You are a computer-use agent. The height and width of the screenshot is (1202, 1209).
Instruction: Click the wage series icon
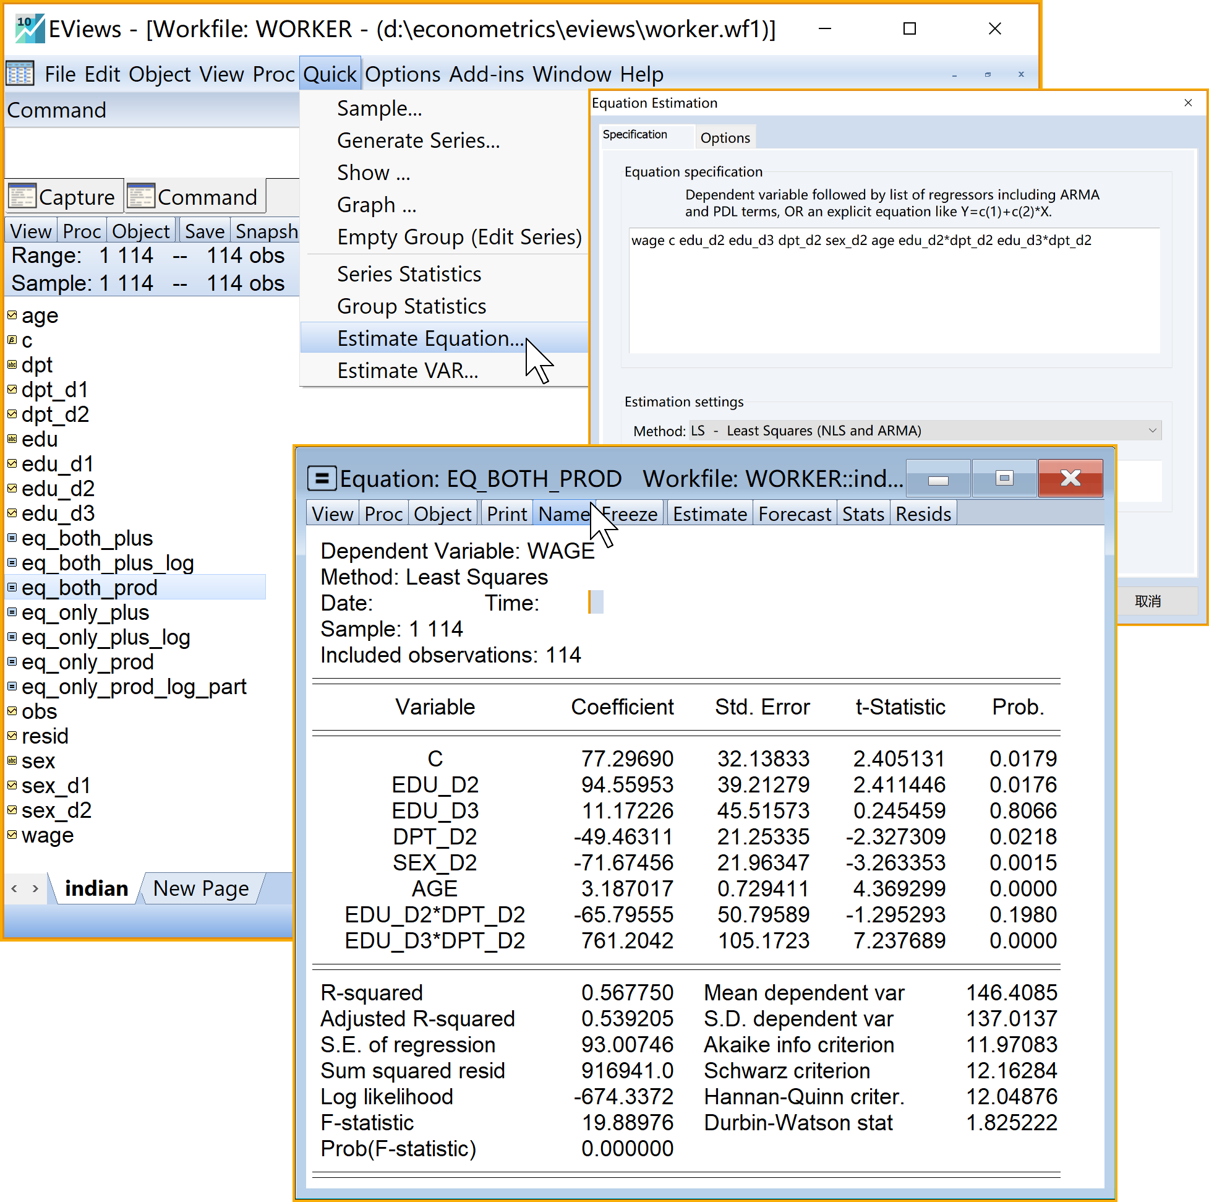click(x=12, y=835)
